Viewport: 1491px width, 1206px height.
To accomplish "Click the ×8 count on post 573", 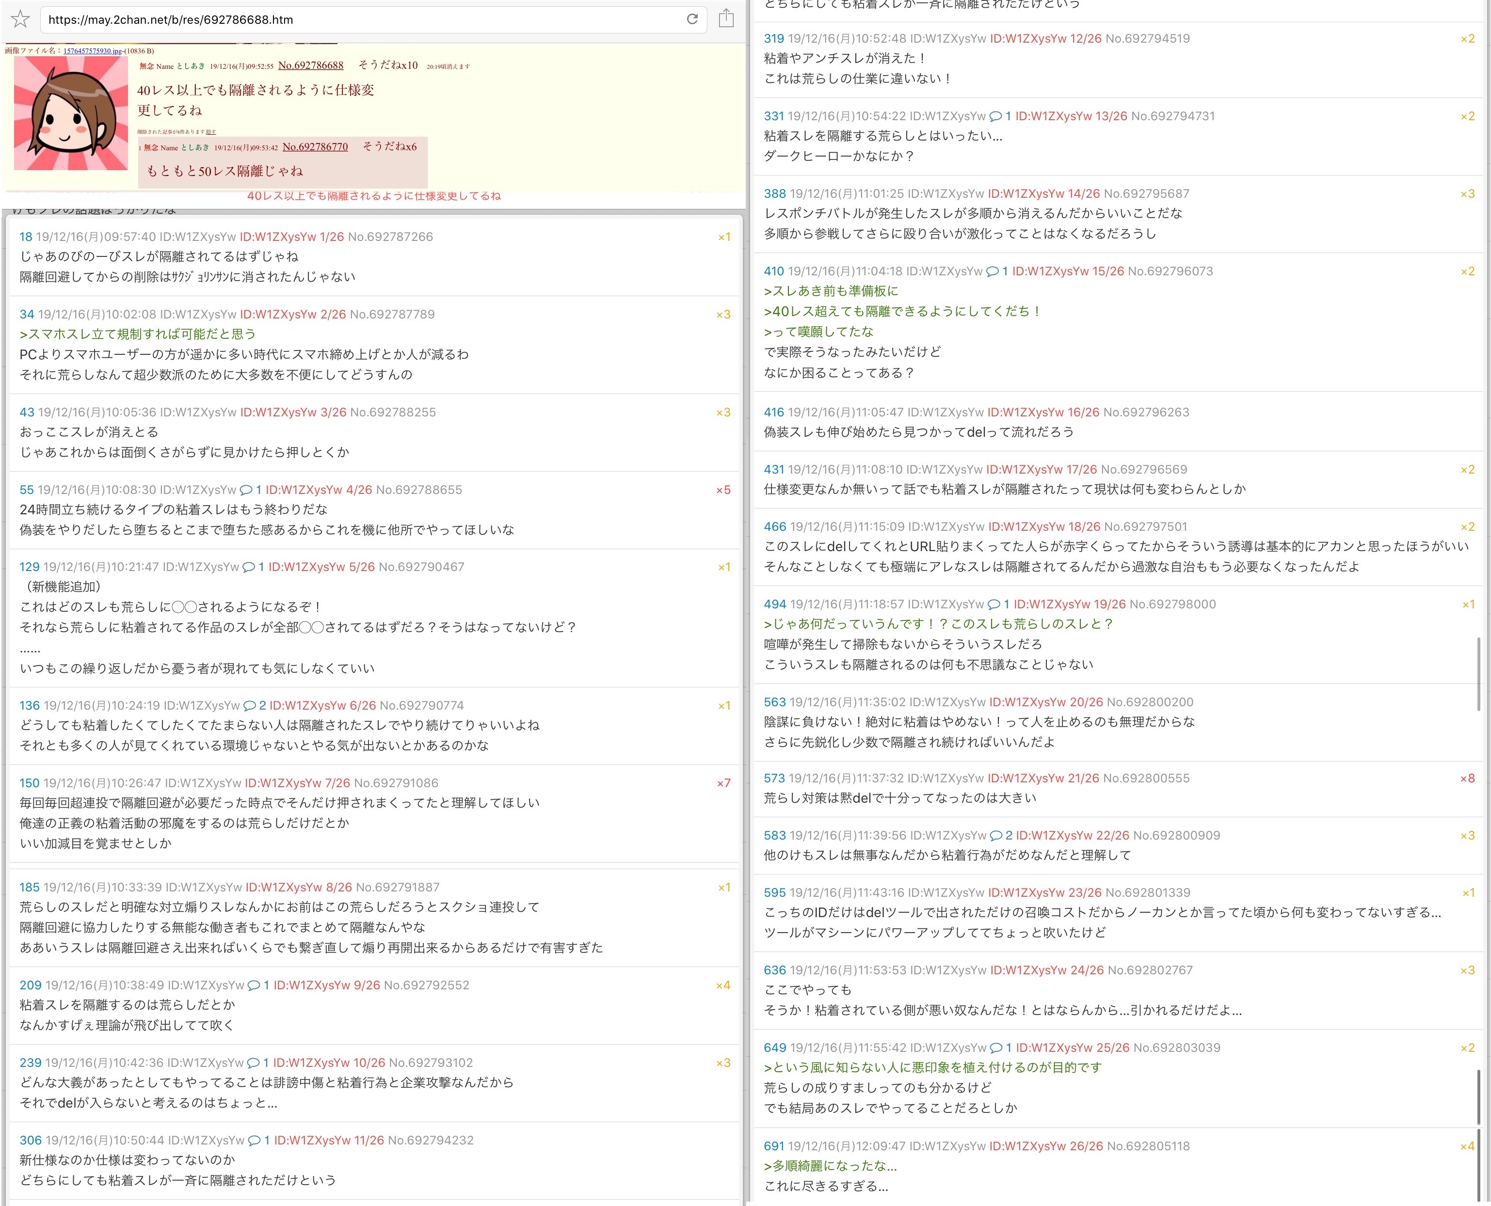I will (1467, 778).
